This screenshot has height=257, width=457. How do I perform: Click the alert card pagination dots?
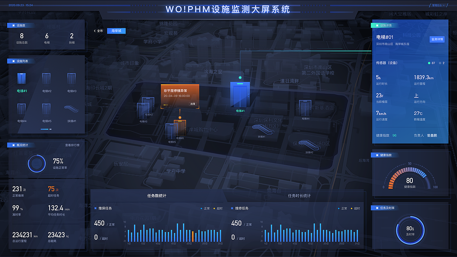point(166,105)
